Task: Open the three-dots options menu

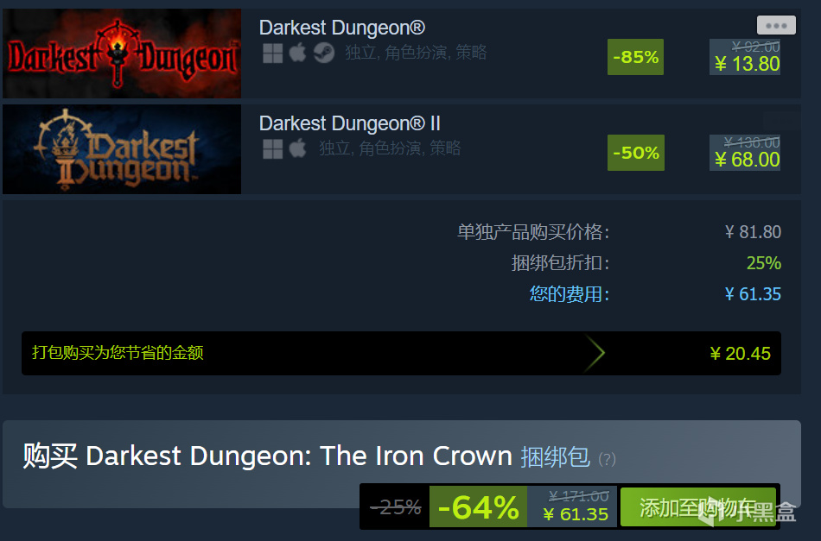Action: click(x=776, y=25)
